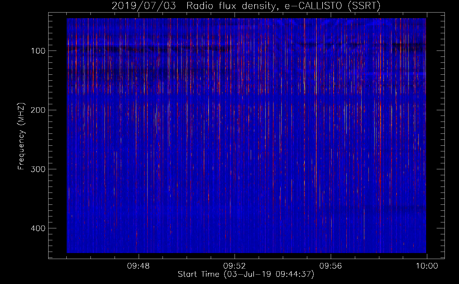The image size is (459, 284).
Task: Click the 09:56 time tick label
Action: coord(331,266)
